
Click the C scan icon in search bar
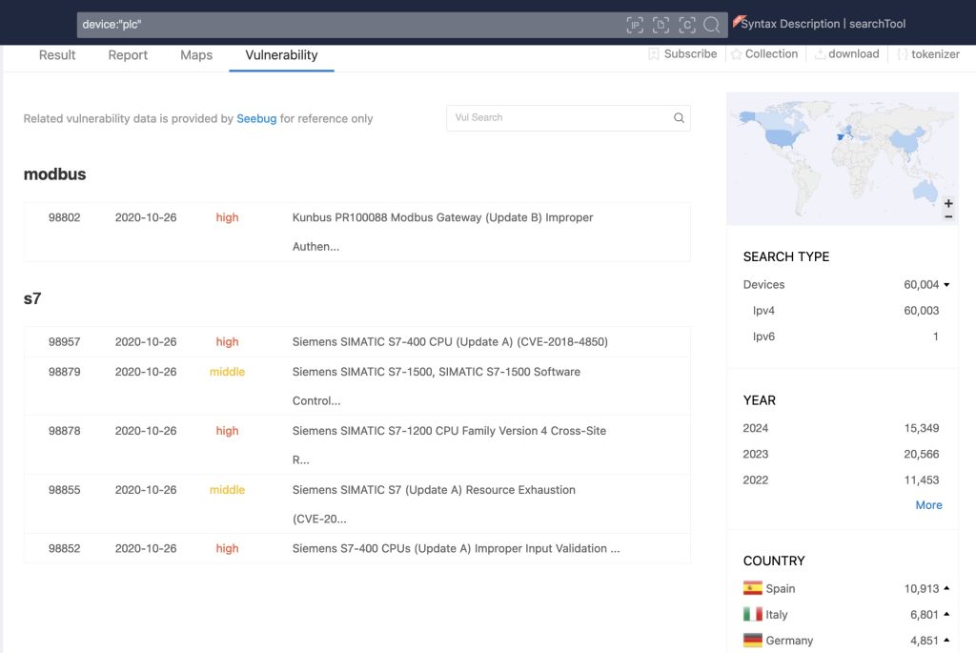coord(686,25)
